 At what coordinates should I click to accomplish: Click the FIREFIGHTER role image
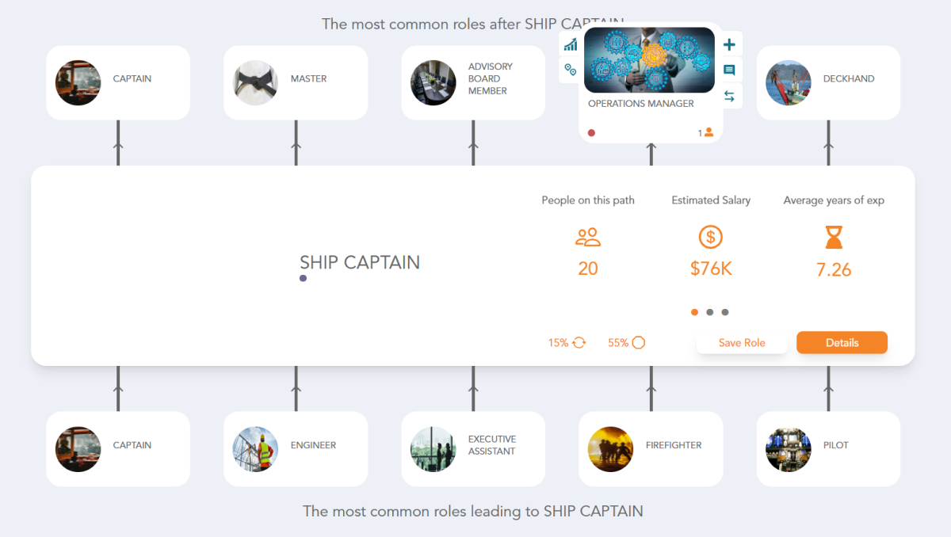(610, 448)
